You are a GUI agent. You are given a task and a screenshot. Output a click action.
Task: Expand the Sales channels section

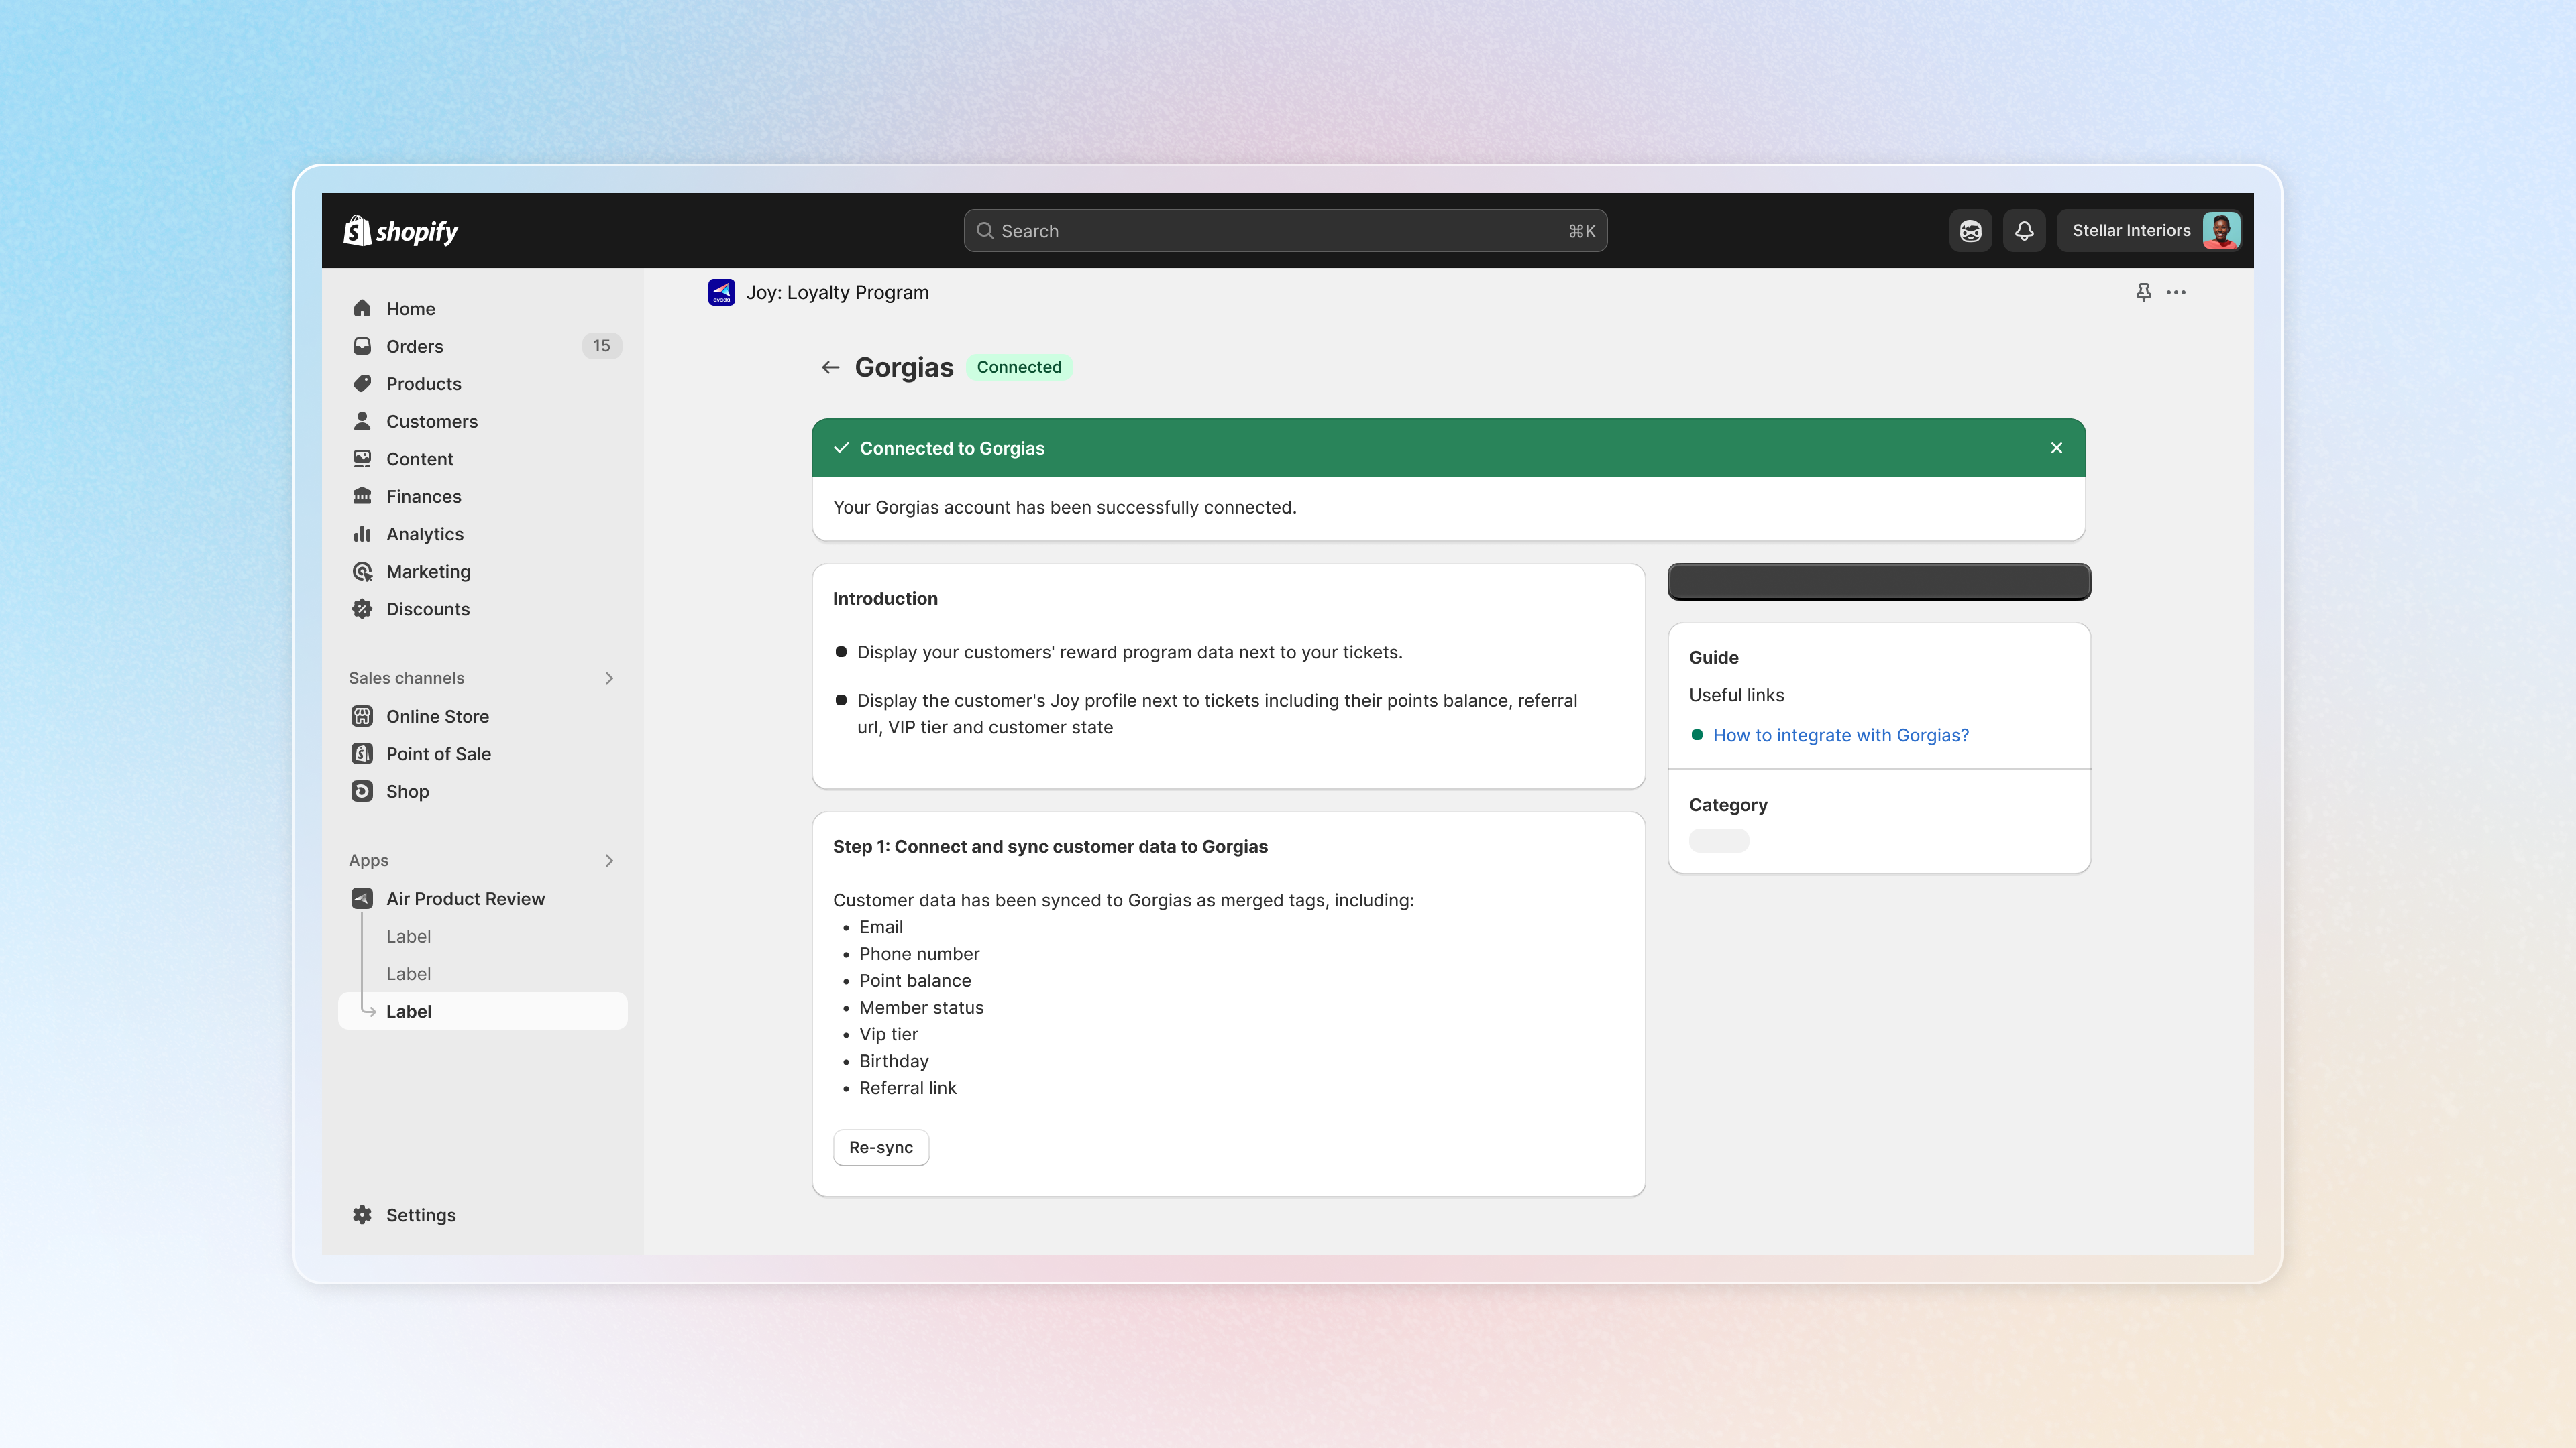[609, 678]
